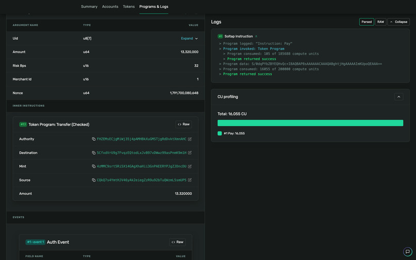Click the '16055 of 200000 compute units' line
416x260 pixels.
point(271,69)
